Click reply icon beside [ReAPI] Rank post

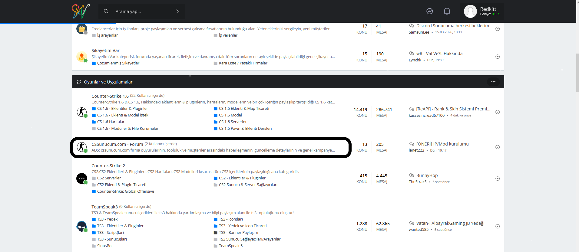[x=412, y=109]
